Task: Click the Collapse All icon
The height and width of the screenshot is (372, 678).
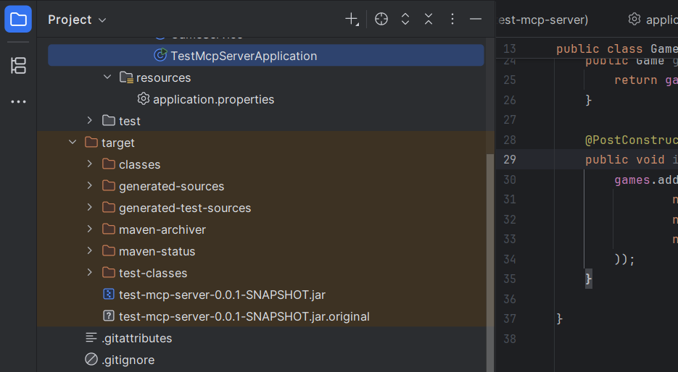Action: pyautogui.click(x=429, y=19)
